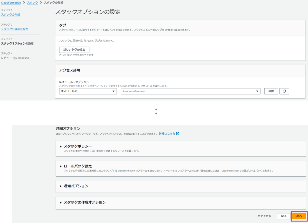
Task: Click the 新しいタグの追加 button
Action: 74,50
